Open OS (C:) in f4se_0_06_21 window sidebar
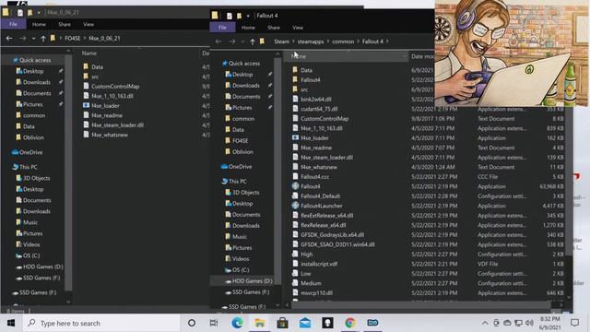Screen dimensions: 590x332 [x=31, y=255]
